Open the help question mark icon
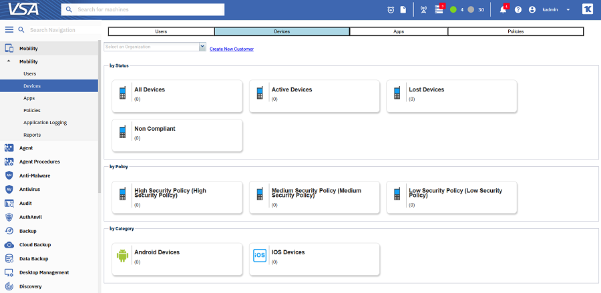601x293 pixels. coord(518,9)
